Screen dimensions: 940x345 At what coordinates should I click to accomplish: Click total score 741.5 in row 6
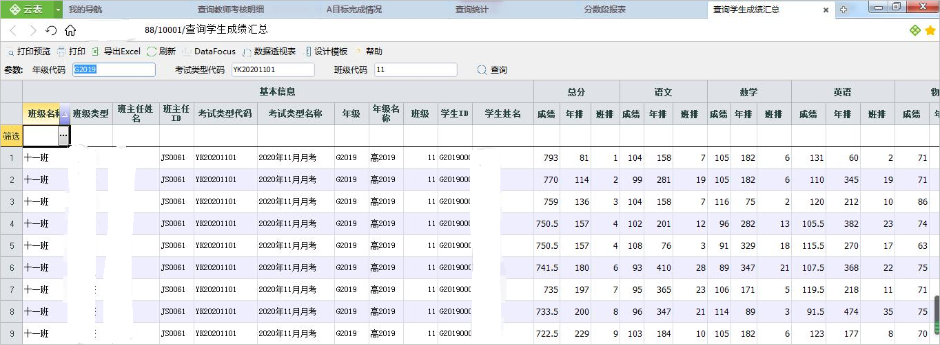point(547,268)
